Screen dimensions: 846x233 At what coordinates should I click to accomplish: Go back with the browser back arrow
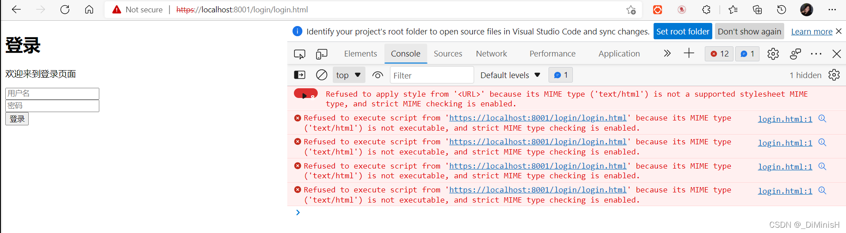pos(16,10)
